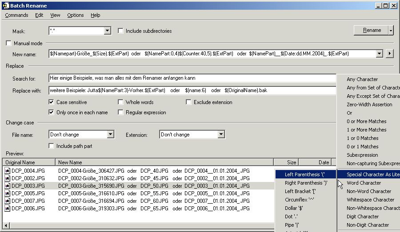The image size is (400, 232).
Task: Check Exclude extension option
Action: pyautogui.click(x=188, y=102)
